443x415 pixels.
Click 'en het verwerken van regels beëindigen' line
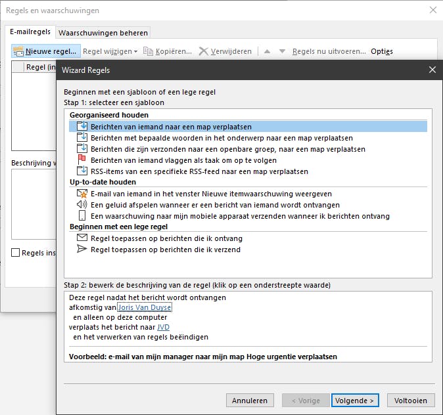click(x=141, y=337)
